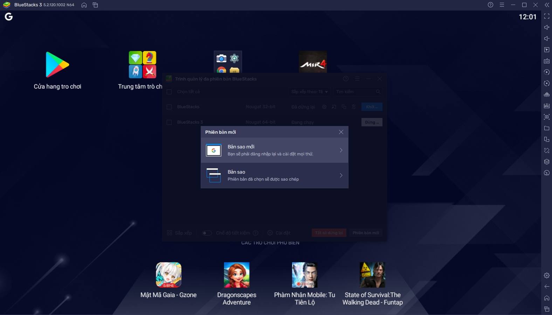The width and height of the screenshot is (552, 315).
Task: Check the BlueStacks Nougat 32-bit instance checkbox
Action: (169, 107)
